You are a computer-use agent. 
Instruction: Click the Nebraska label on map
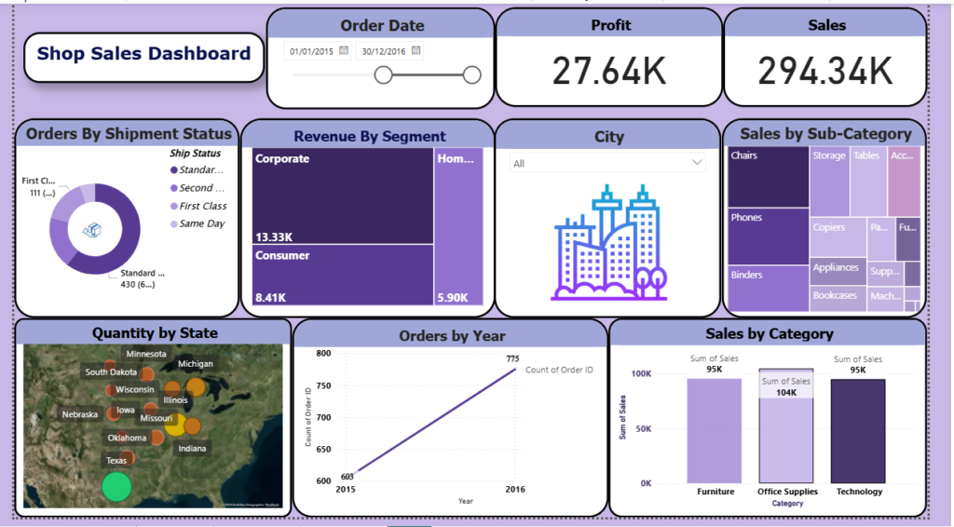(x=80, y=414)
